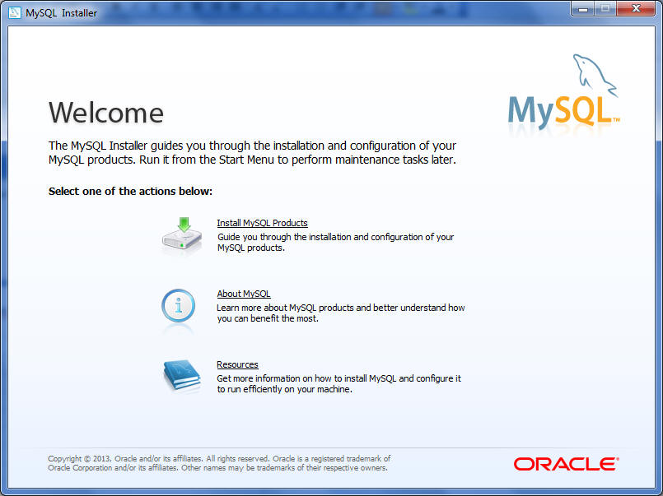This screenshot has height=496, width=663.
Task: Open the About MySQL link
Action: 244,294
